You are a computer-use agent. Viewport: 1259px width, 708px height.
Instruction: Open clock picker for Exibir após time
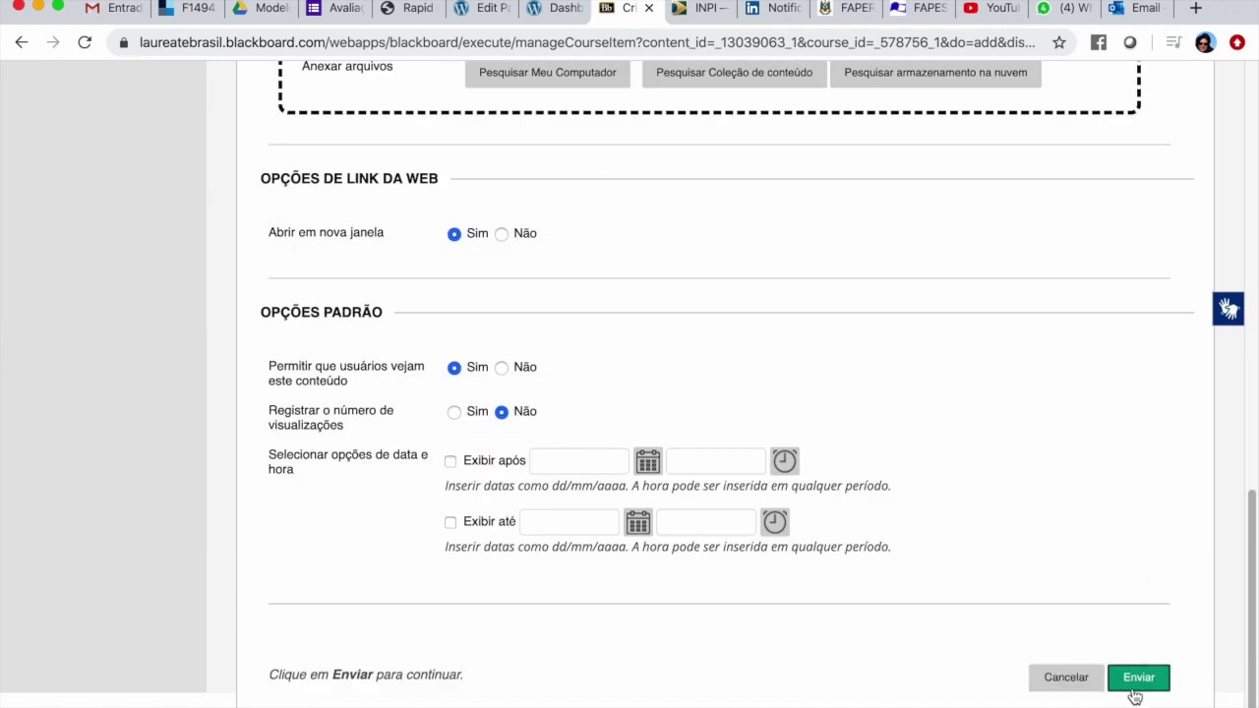[x=784, y=461]
